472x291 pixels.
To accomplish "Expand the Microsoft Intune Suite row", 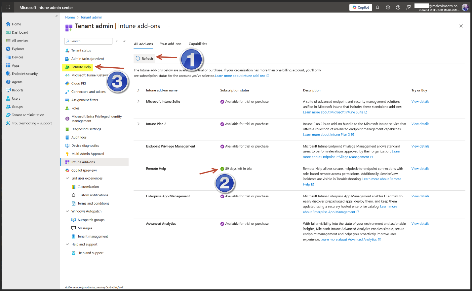I will [x=138, y=102].
